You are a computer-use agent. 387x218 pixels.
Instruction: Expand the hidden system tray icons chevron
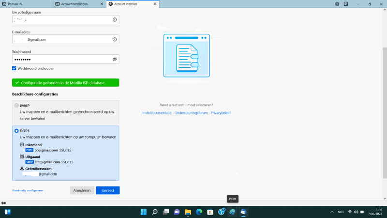[x=332, y=212]
